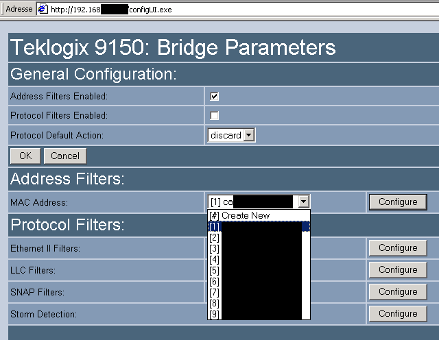Screen dimensions: 439x340
Task: Click the Internet Explorer page icon in address bar
Action: click(43, 9)
